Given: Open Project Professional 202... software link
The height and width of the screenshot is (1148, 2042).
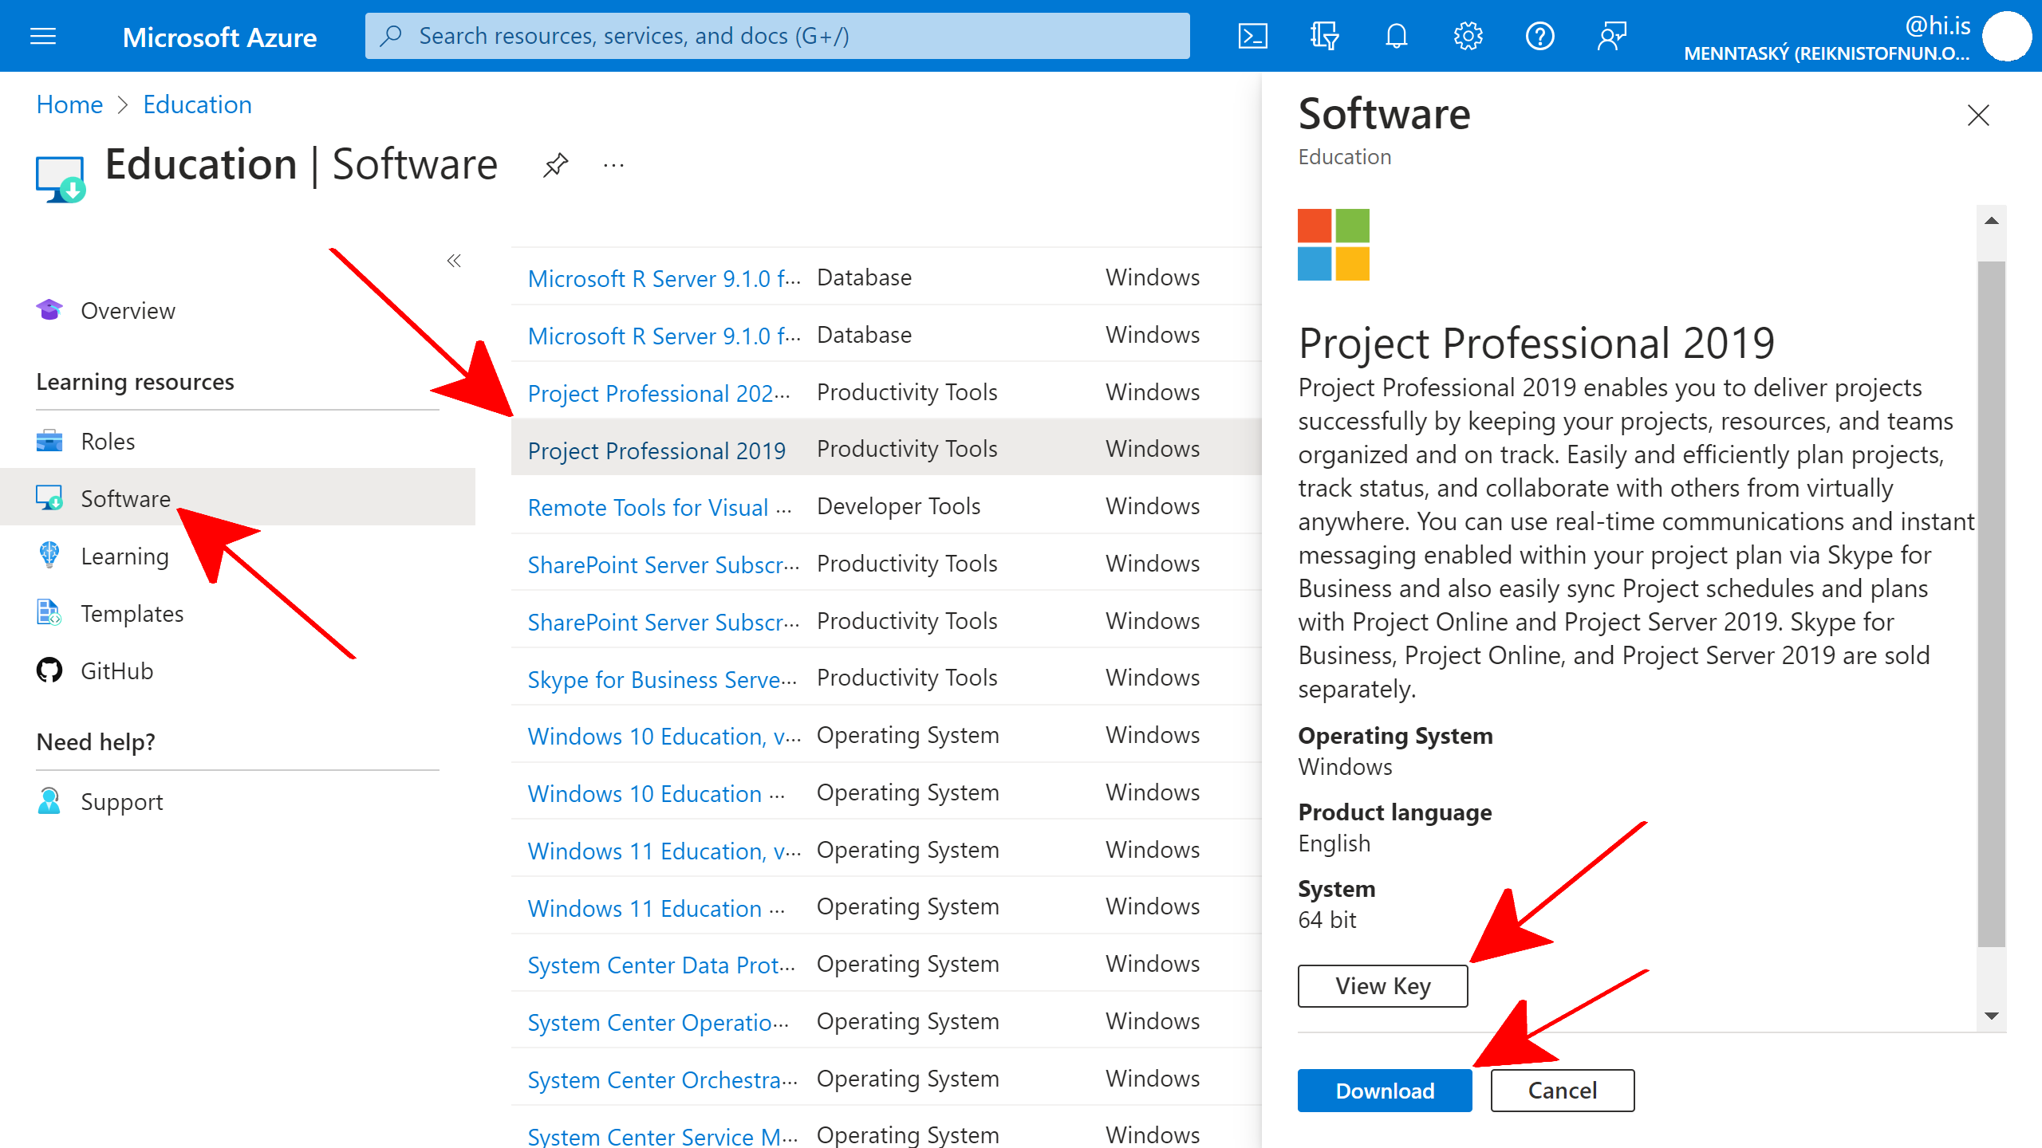Looking at the screenshot, I should [659, 393].
